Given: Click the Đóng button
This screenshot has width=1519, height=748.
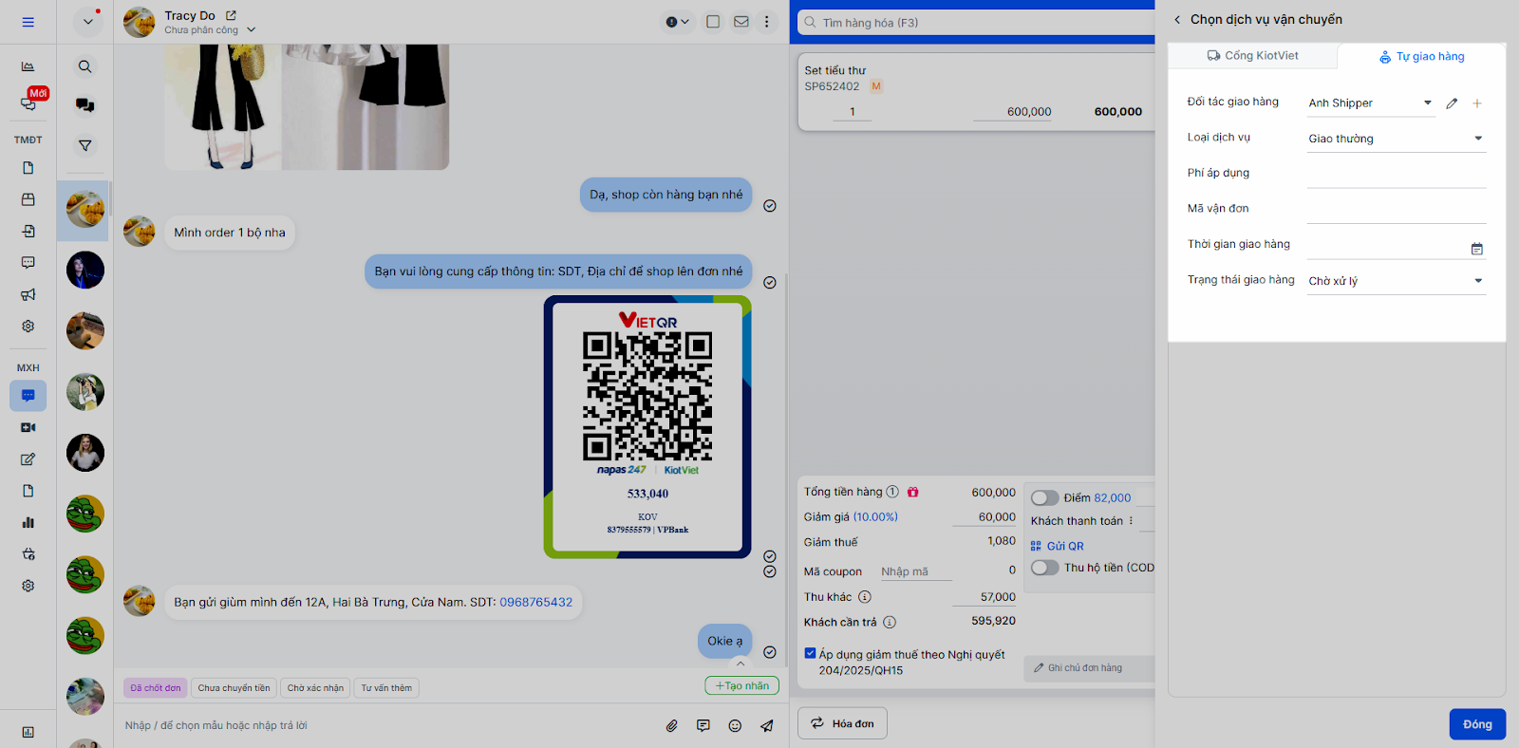Looking at the screenshot, I should (x=1477, y=724).
